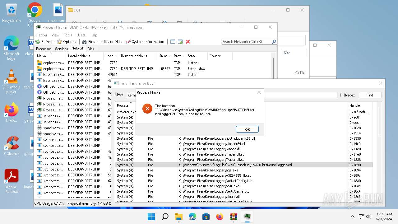Viewport: 398px width, 224px height.
Task: Click the Find button
Action: coord(370,95)
